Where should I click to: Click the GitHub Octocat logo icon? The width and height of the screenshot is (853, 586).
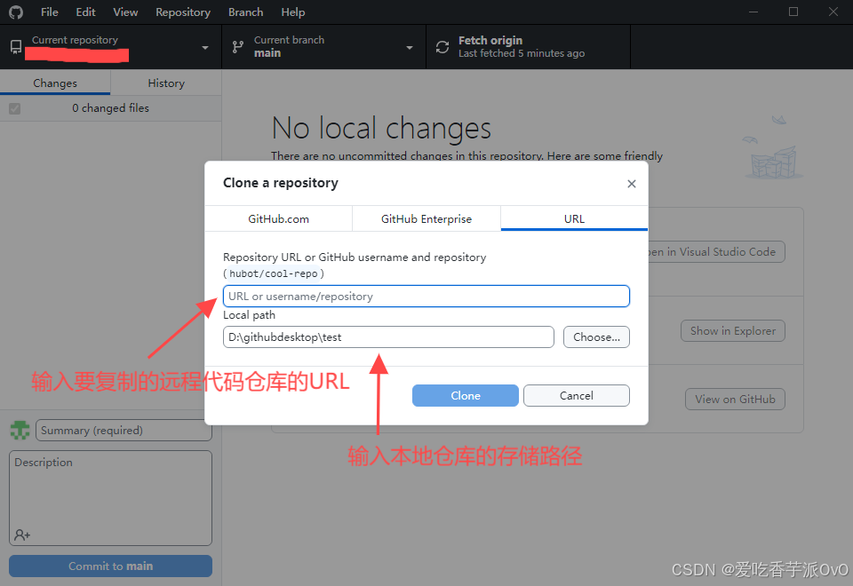pyautogui.click(x=16, y=12)
